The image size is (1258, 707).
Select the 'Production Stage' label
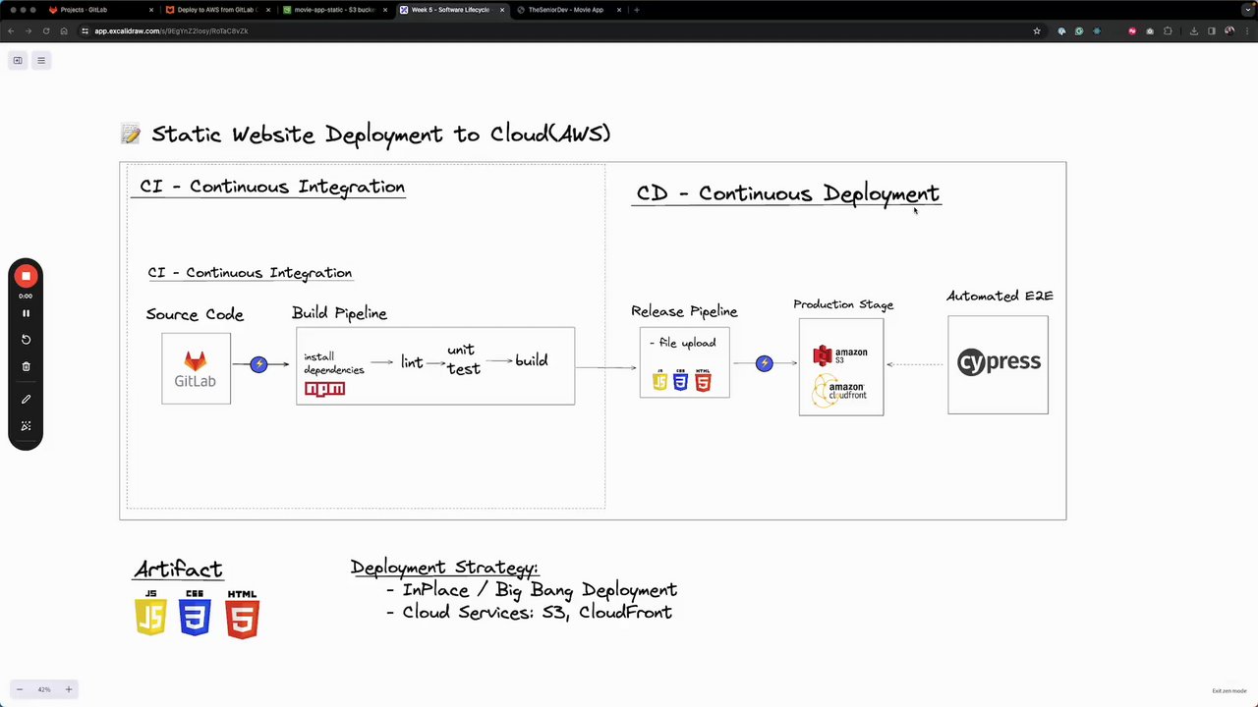click(x=843, y=304)
